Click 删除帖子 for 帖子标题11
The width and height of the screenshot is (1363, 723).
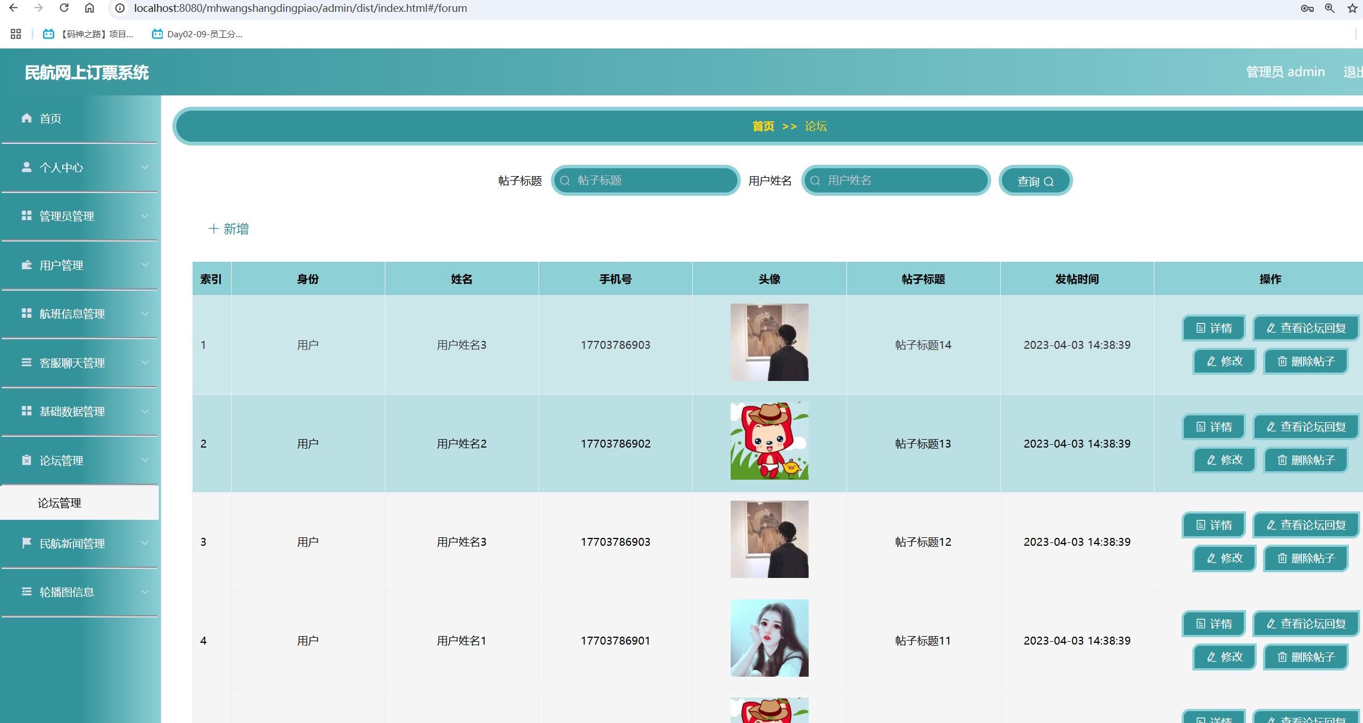pyautogui.click(x=1306, y=657)
